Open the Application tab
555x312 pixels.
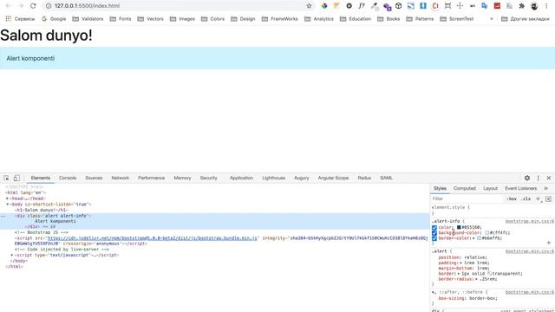pos(241,178)
